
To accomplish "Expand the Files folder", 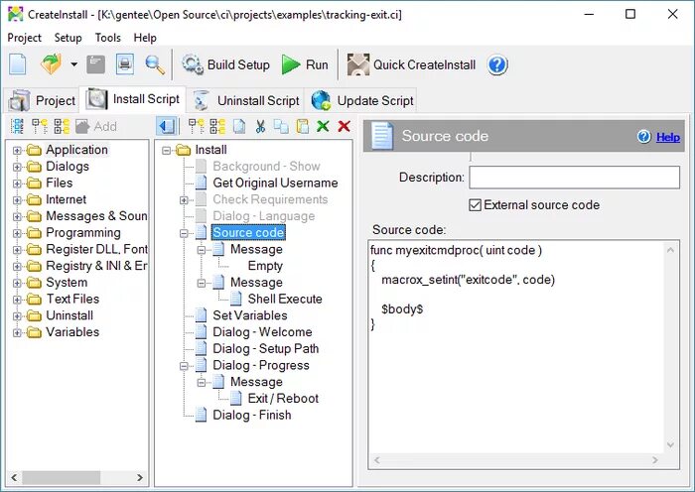I will click(x=17, y=184).
